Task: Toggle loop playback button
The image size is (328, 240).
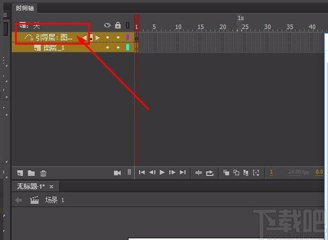Action: pyautogui.click(x=210, y=173)
